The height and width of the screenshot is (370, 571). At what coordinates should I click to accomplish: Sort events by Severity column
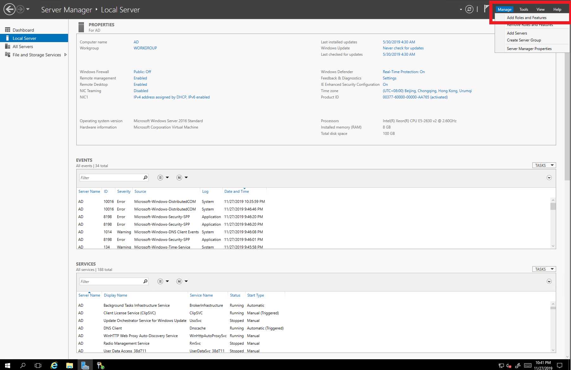click(x=124, y=191)
